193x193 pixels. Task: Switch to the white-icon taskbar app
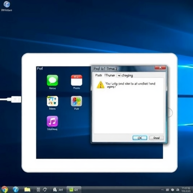click(58, 190)
